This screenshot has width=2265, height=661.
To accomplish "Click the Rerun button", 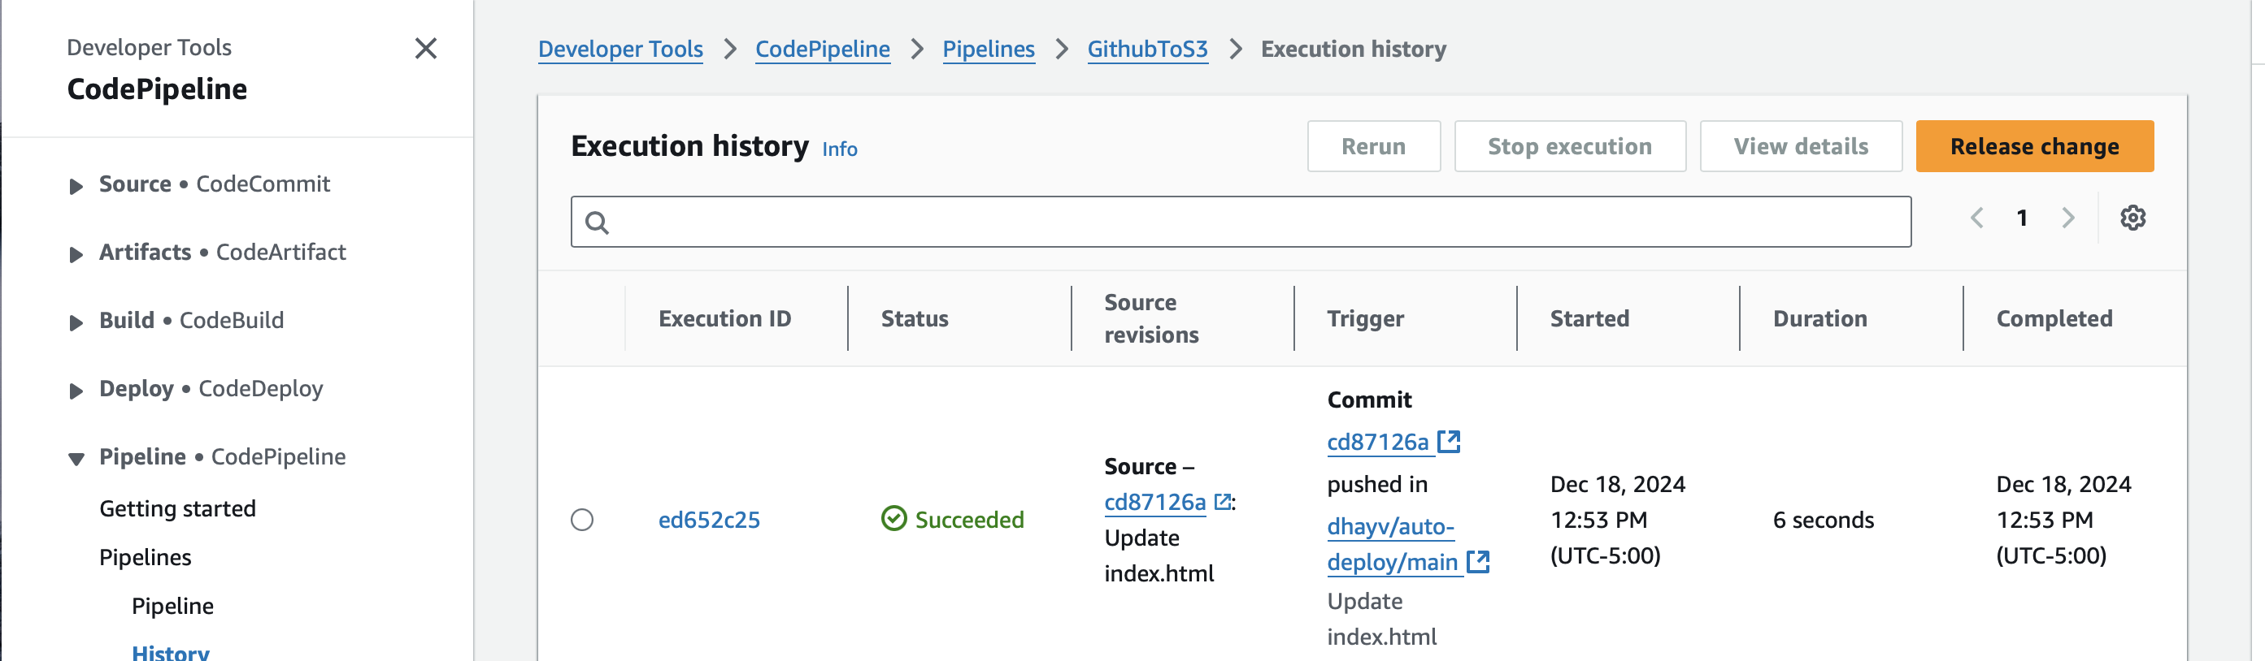I will pyautogui.click(x=1373, y=147).
